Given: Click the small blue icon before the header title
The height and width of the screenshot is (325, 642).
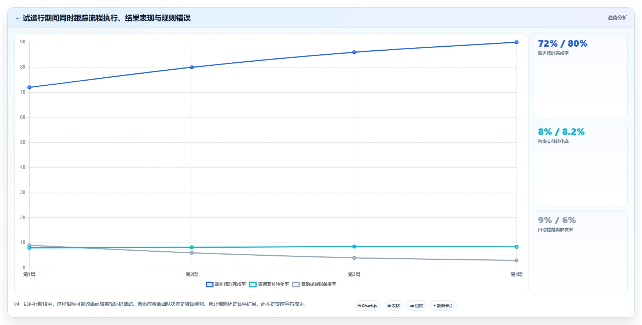Looking at the screenshot, I should point(17,18).
